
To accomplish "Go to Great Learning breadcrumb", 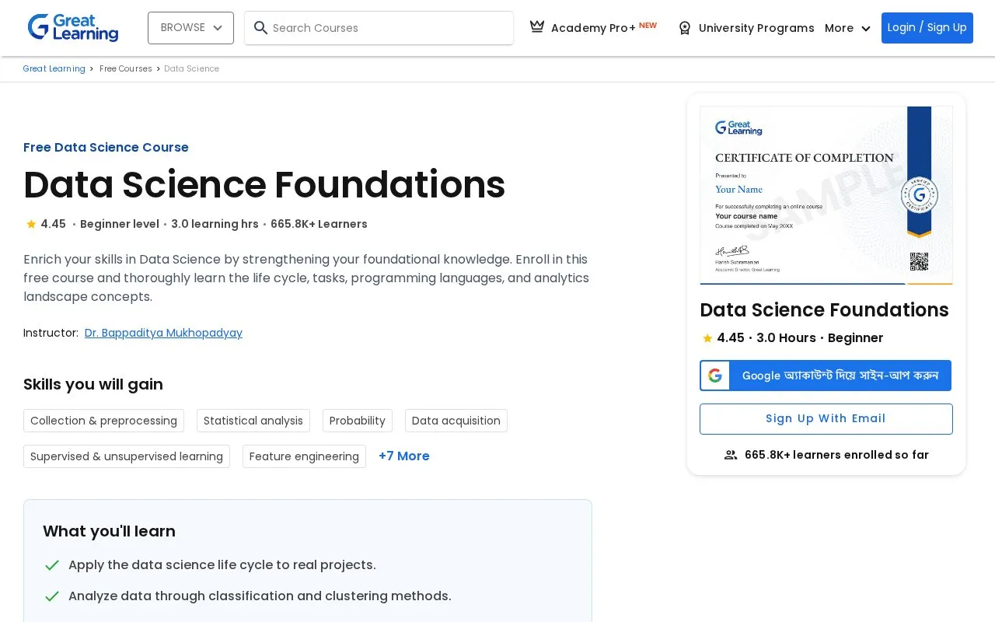I will click(x=54, y=68).
